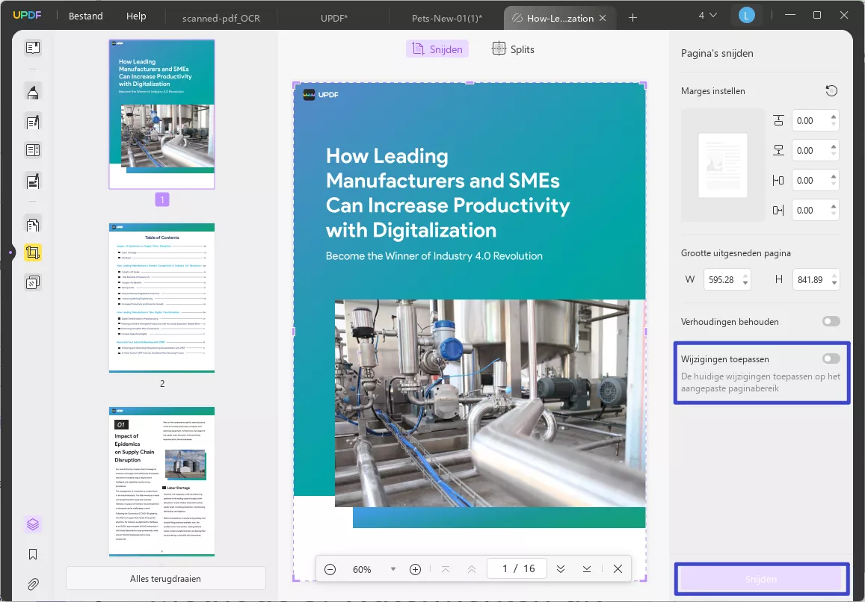Open the Bestand menu

coord(86,16)
